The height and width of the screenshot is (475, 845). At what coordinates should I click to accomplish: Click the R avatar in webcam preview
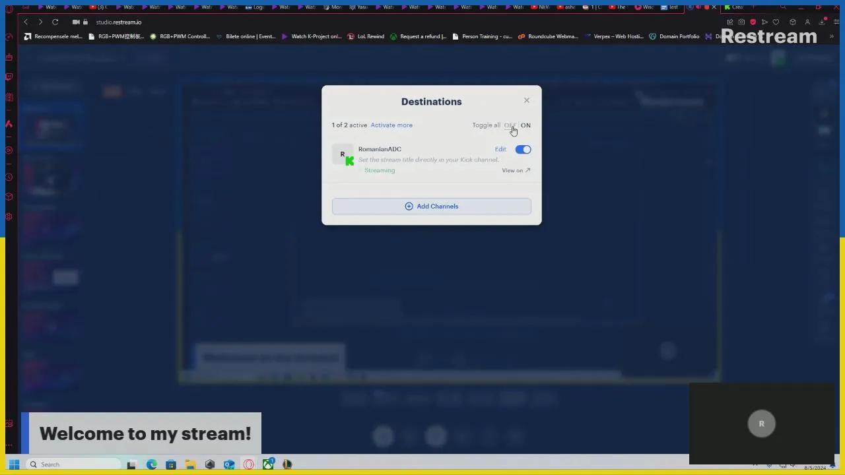coord(761,424)
